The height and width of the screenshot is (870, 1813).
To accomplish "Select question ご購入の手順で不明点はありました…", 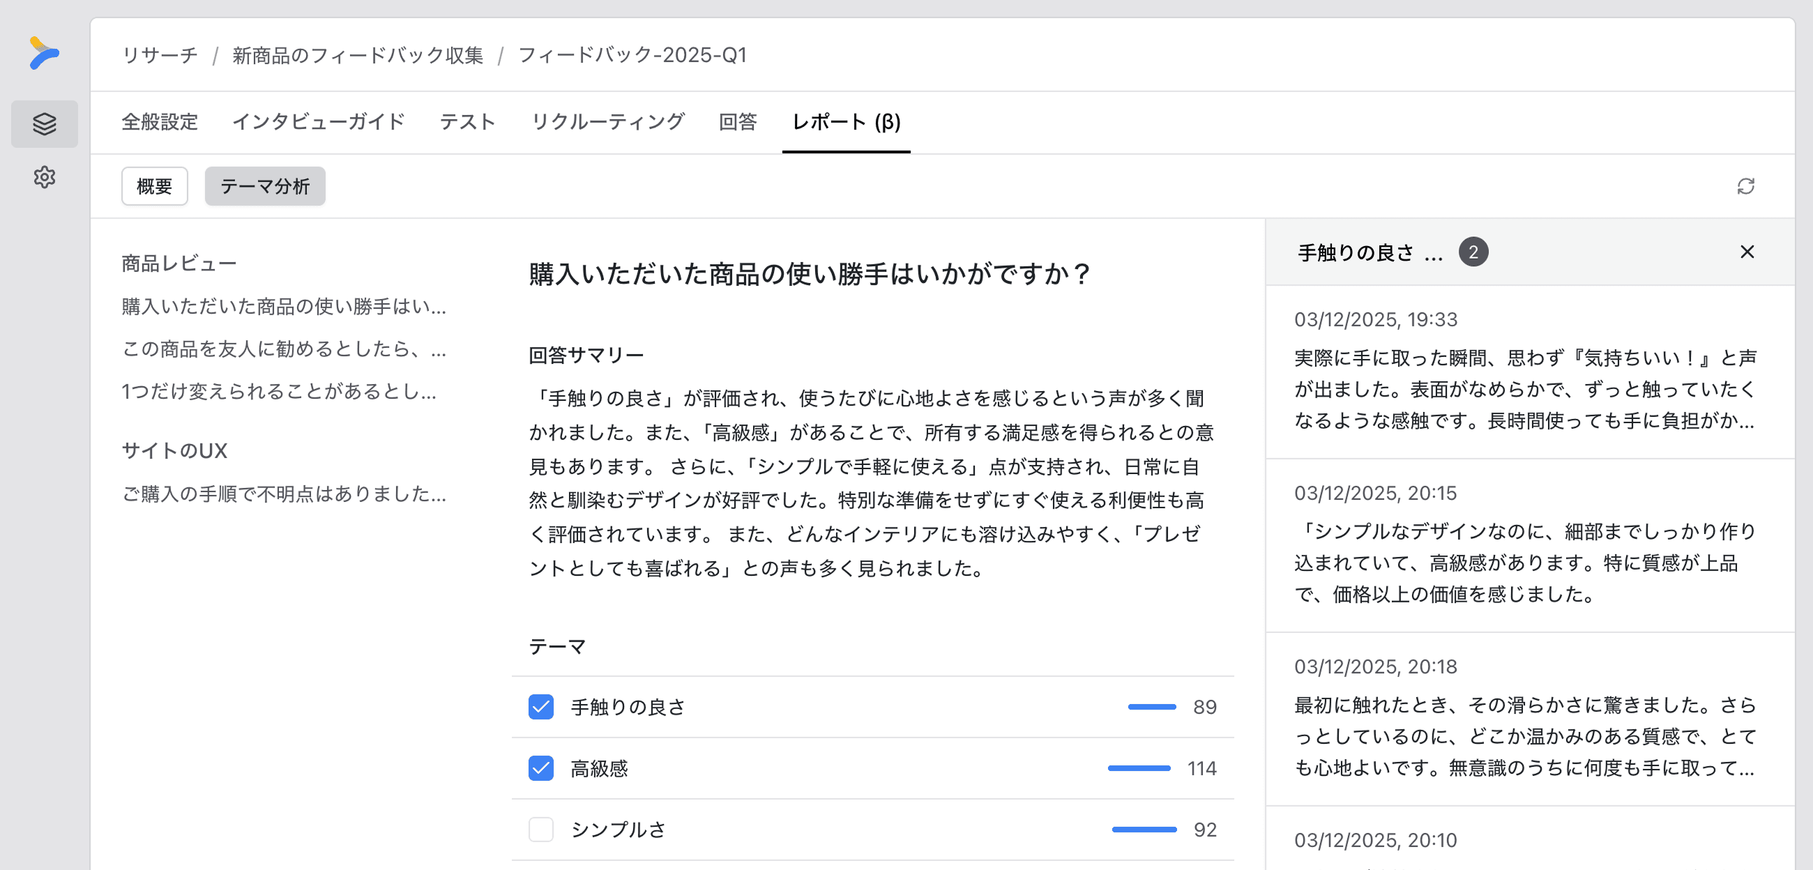I will (284, 494).
